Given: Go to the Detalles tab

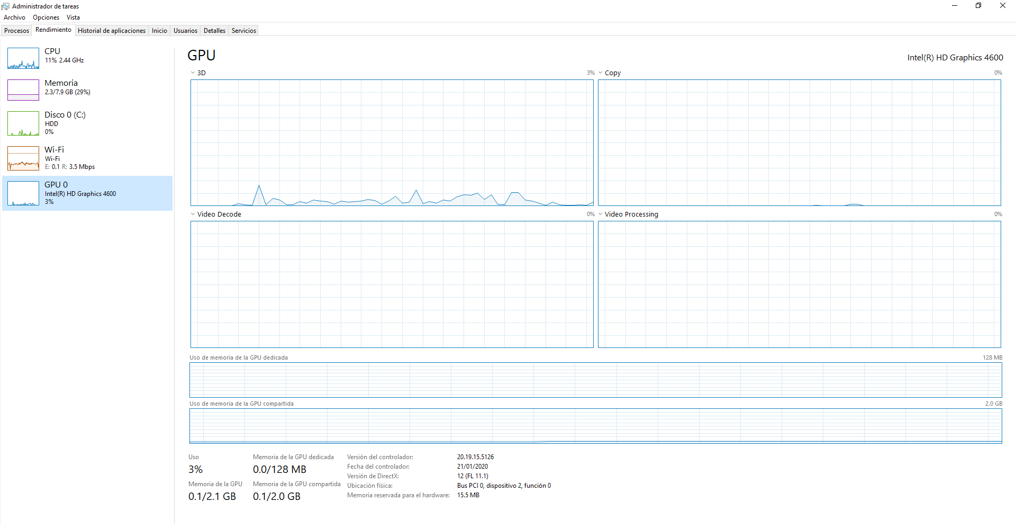Looking at the screenshot, I should pyautogui.click(x=214, y=31).
